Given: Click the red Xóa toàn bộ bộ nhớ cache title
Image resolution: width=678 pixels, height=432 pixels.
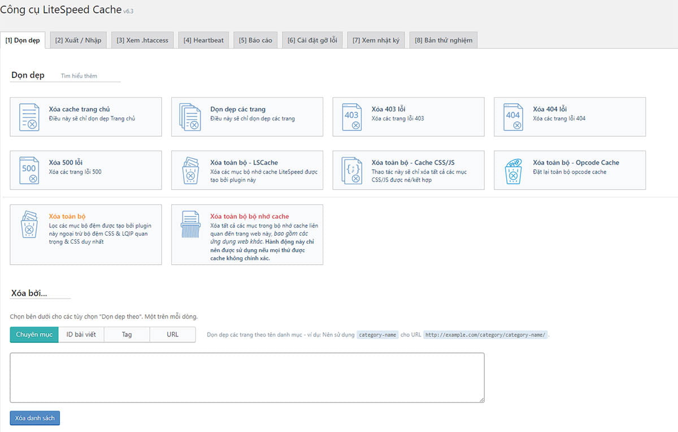Looking at the screenshot, I should (x=250, y=216).
